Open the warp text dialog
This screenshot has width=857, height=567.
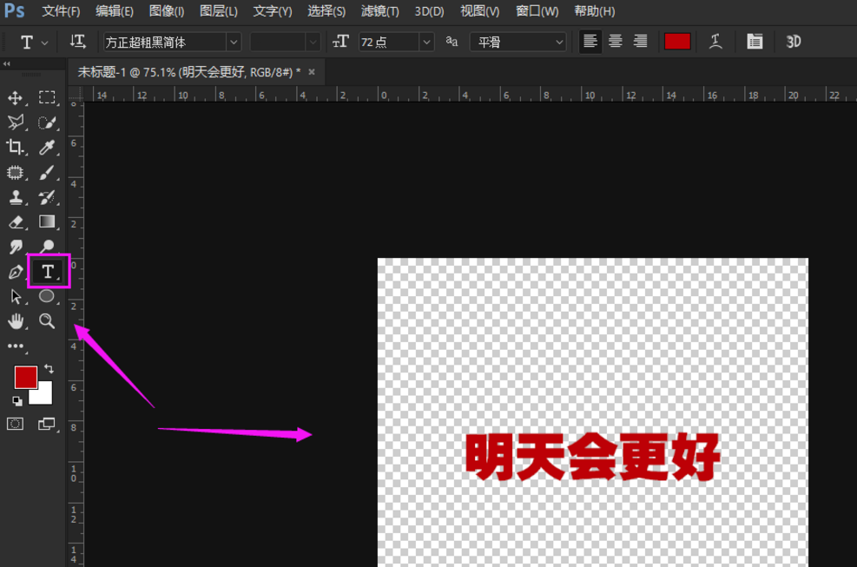(x=714, y=41)
